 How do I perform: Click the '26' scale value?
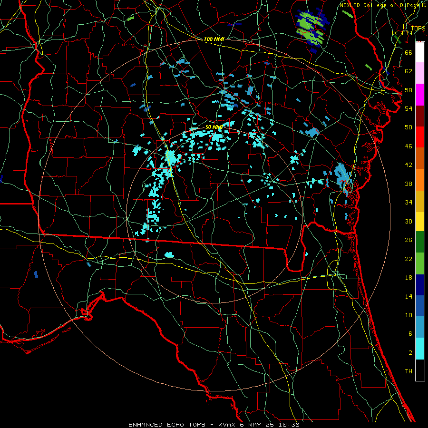(409, 240)
